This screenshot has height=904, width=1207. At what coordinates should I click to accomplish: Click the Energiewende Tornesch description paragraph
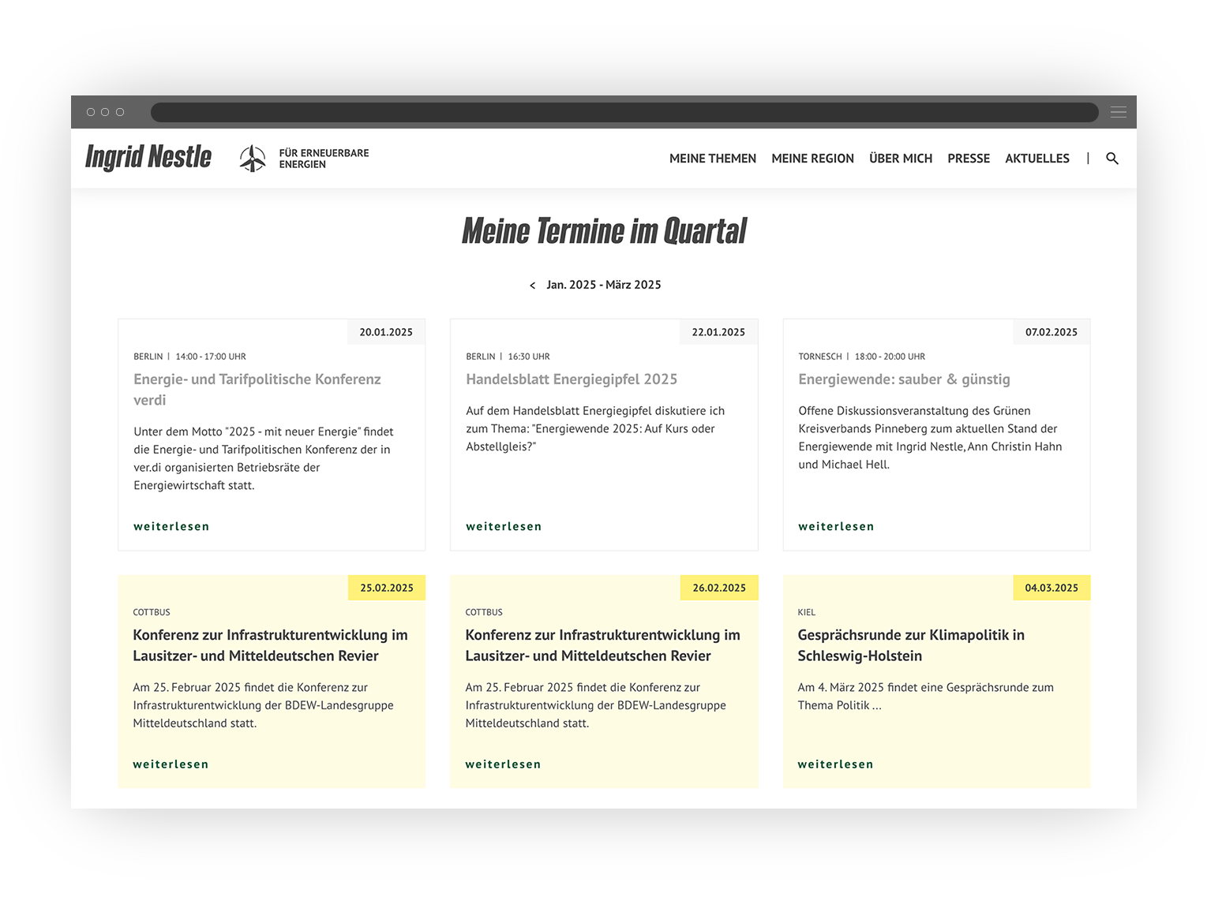coord(930,437)
